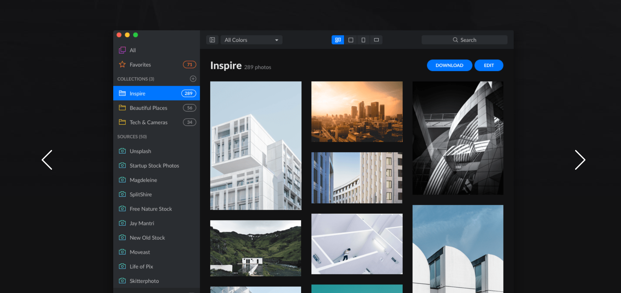Click the Inspire folder icon
Image resolution: width=621 pixels, height=293 pixels.
pos(122,93)
